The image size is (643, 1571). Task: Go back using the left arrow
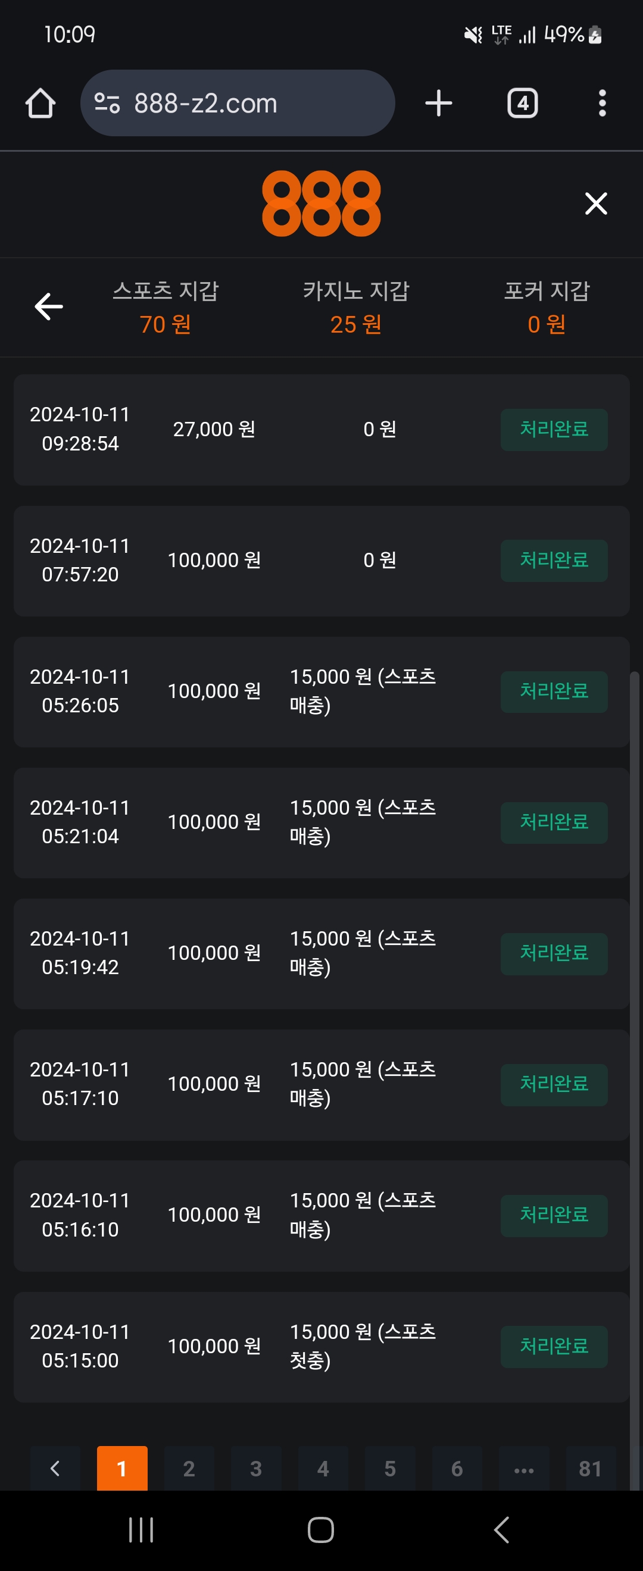pyautogui.click(x=49, y=306)
